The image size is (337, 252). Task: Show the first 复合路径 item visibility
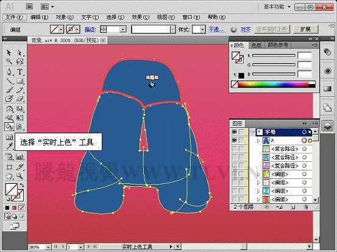pos(234,149)
